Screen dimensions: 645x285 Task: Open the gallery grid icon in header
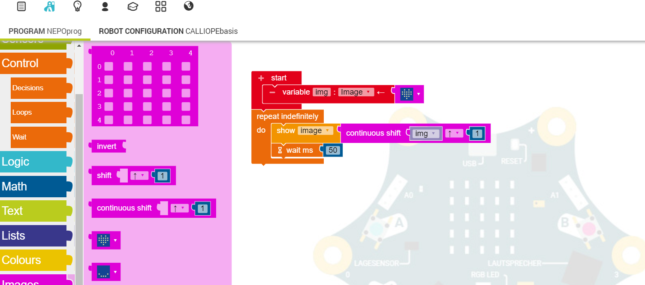point(160,6)
